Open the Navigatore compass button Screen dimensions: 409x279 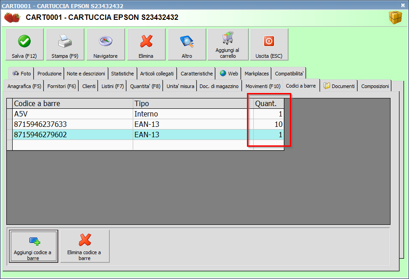pyautogui.click(x=106, y=44)
